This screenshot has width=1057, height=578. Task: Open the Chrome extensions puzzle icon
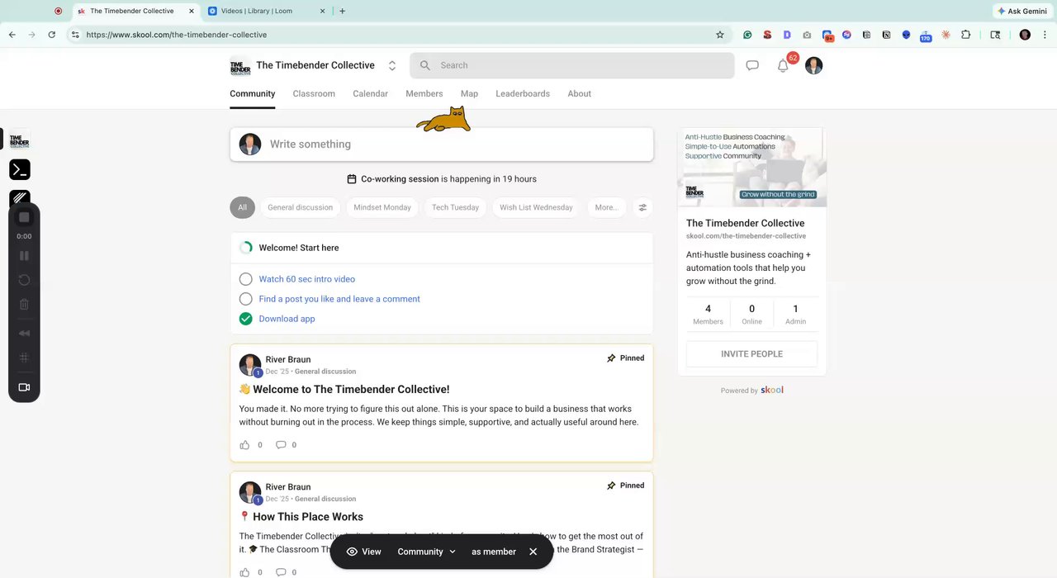click(x=965, y=35)
